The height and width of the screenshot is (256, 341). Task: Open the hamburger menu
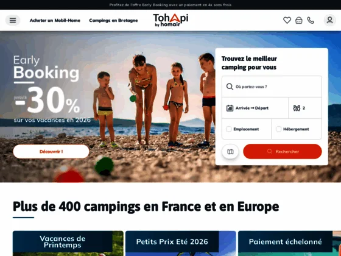[x=13, y=20]
